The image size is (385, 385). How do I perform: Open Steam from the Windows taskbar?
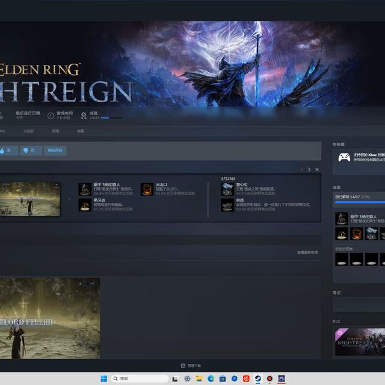257,378
